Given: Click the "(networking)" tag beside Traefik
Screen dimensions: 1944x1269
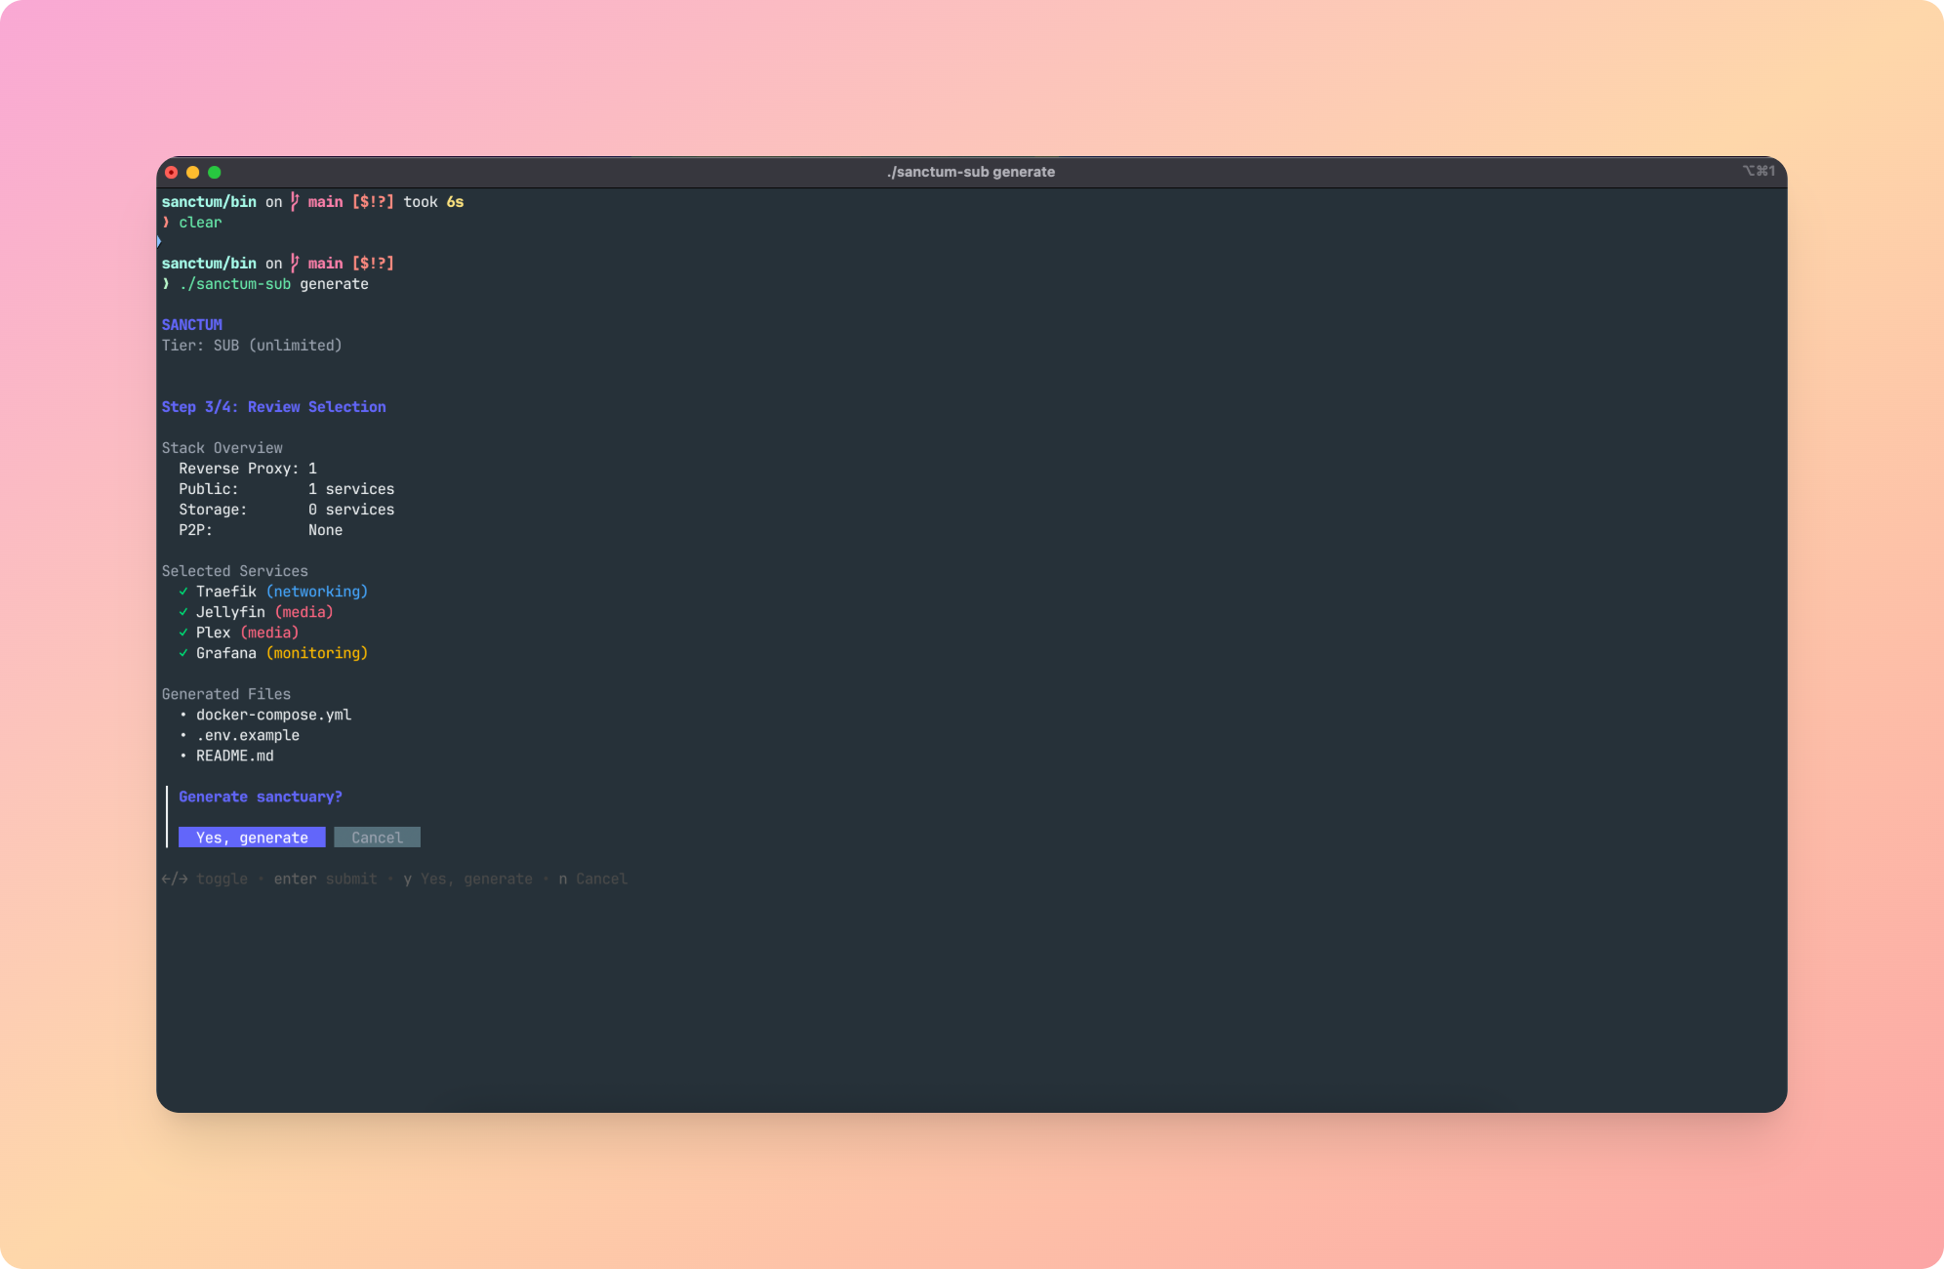Looking at the screenshot, I should click(x=317, y=592).
